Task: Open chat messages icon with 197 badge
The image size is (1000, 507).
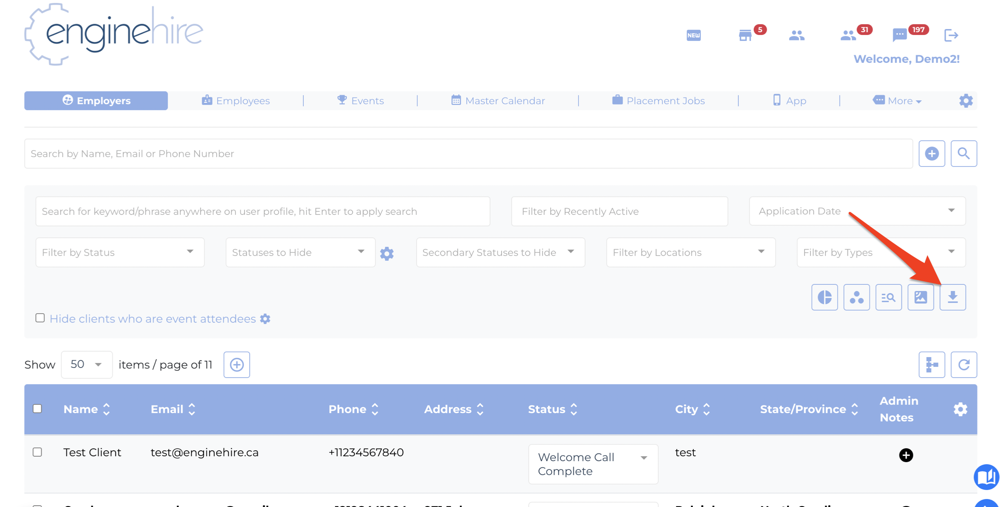Action: click(x=900, y=35)
